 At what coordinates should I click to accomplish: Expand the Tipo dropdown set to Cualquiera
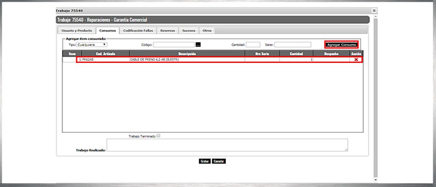tap(92, 44)
